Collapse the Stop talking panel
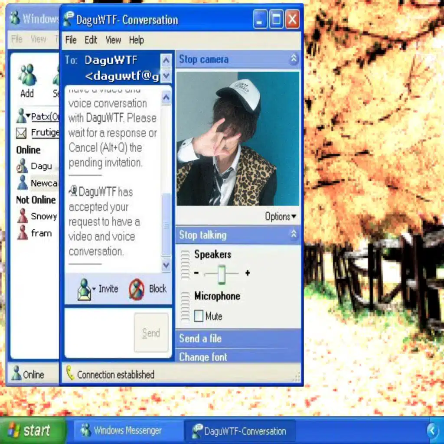444x444 pixels. (x=294, y=235)
